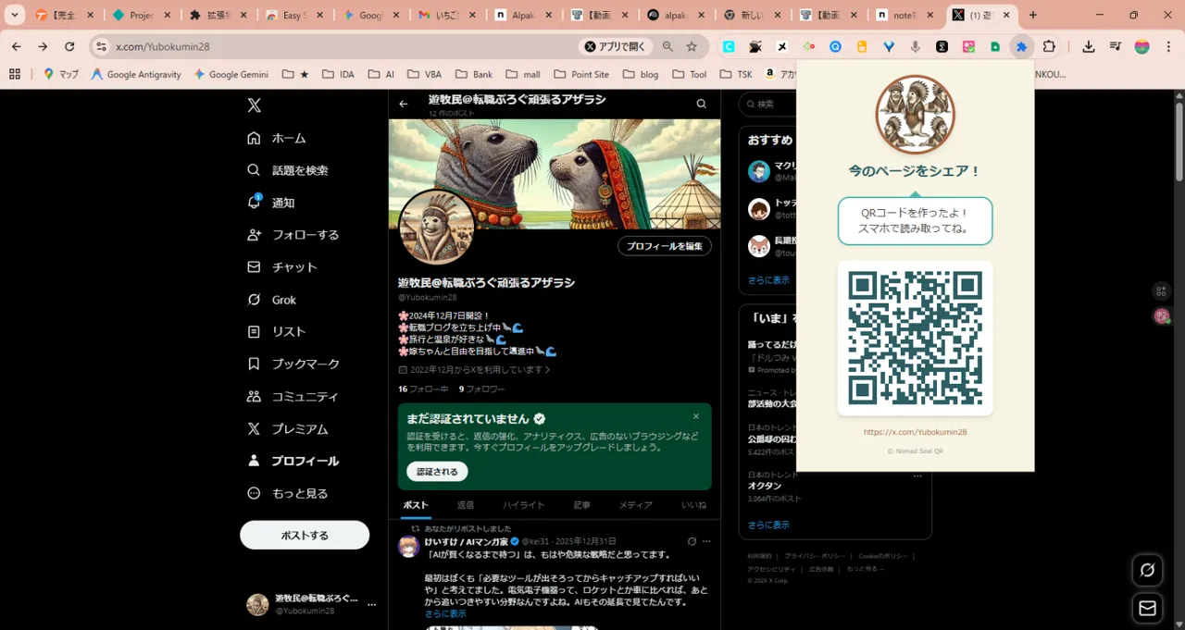Open Google Antigravity bookmark
The height and width of the screenshot is (630, 1185).
point(136,74)
